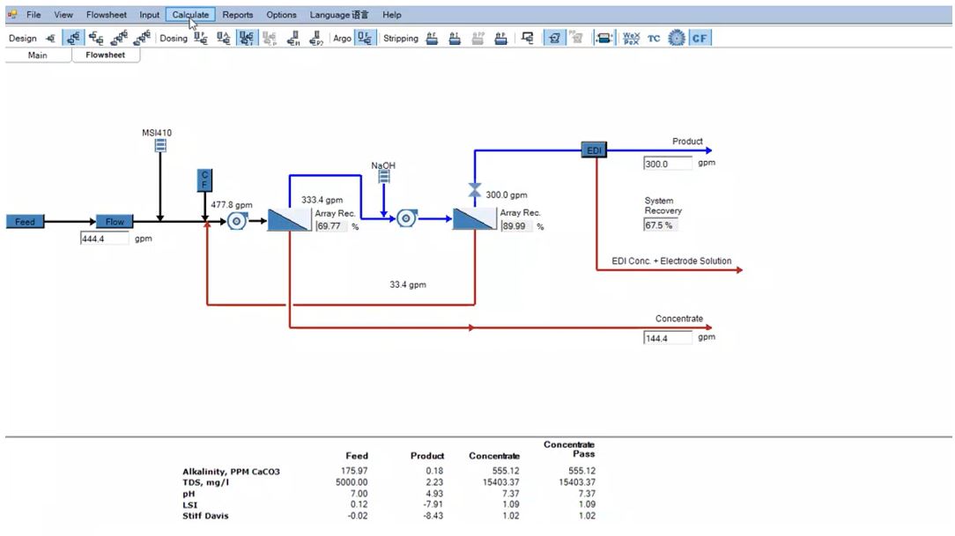955x536 pixels.
Task: Click the Product flow field showing 300.0
Action: (x=668, y=164)
